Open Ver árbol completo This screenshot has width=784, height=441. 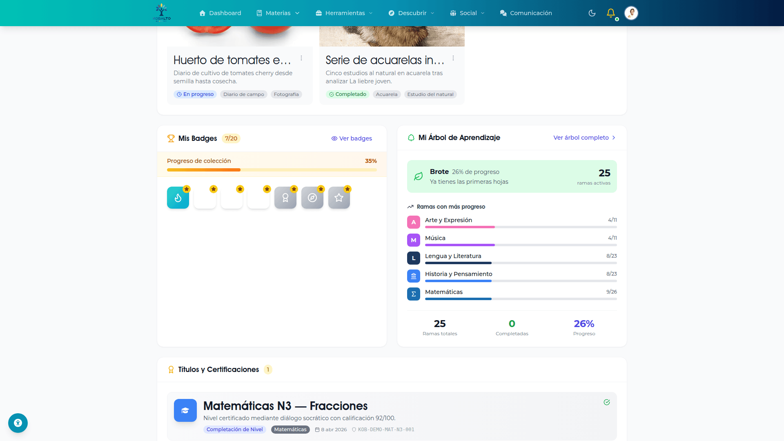click(x=584, y=138)
